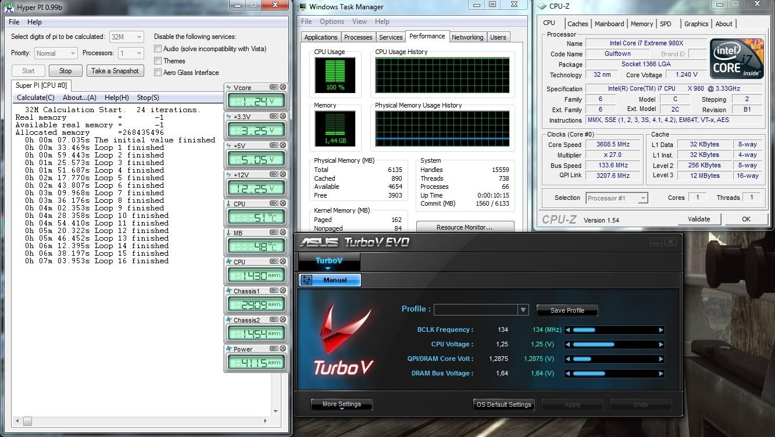This screenshot has width=775, height=437.
Task: Click BCLK Frequency increase arrow in TurboV
Action: [661, 330]
